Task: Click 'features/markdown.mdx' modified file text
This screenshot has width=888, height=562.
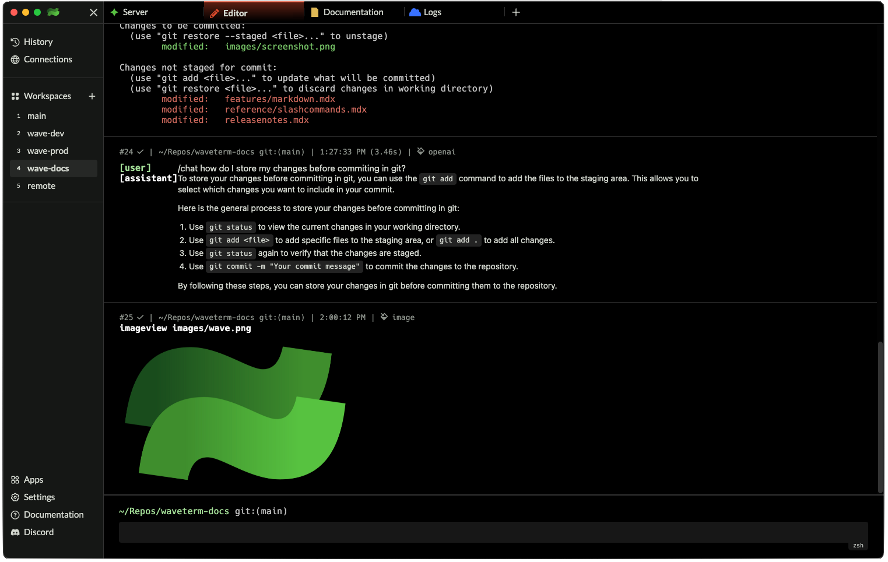Action: pos(280,99)
